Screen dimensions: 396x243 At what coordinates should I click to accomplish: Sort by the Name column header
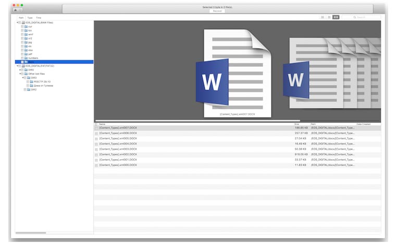(x=102, y=124)
